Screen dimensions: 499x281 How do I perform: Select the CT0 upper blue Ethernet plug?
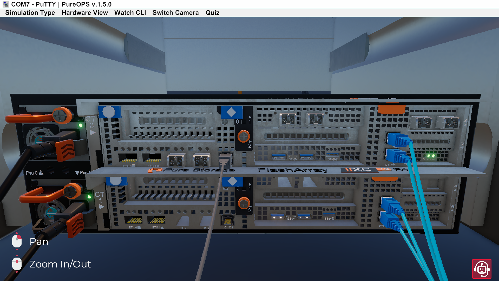(x=399, y=139)
